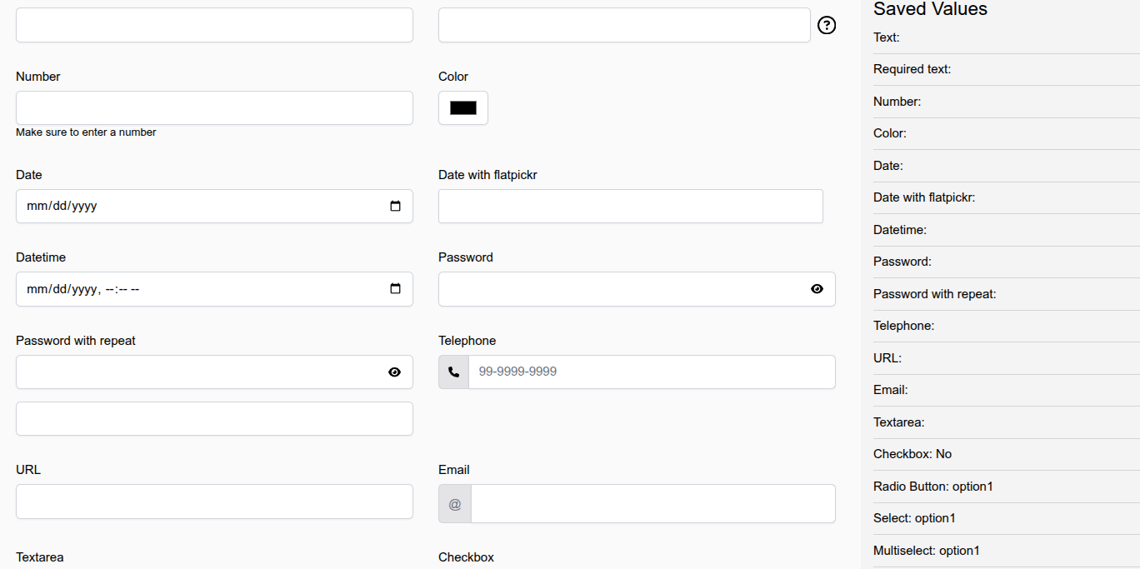Click the 'Password with repeat:' saved value row

click(x=1007, y=294)
